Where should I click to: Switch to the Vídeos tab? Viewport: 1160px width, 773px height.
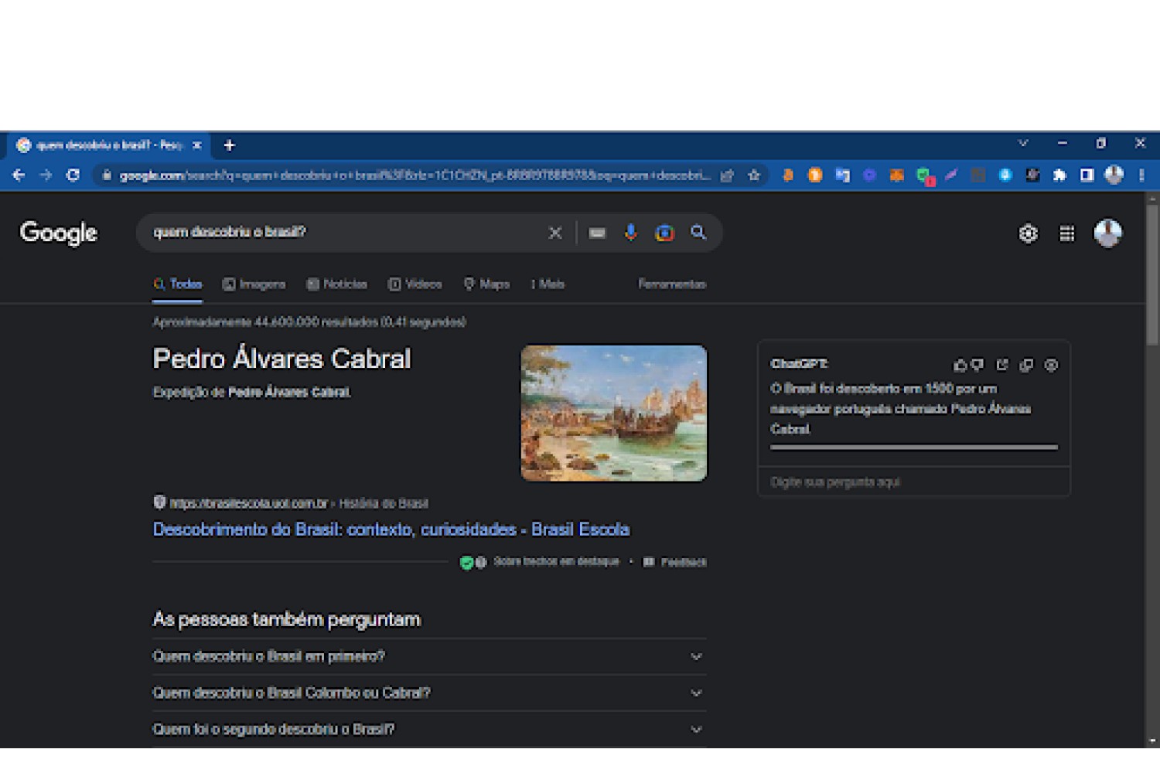pos(415,284)
